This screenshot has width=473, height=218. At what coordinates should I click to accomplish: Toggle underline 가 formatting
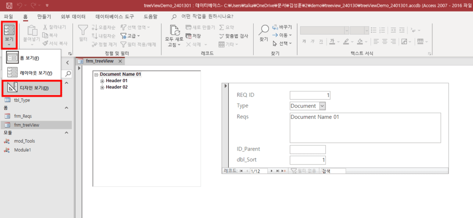pyautogui.click(x=321, y=41)
